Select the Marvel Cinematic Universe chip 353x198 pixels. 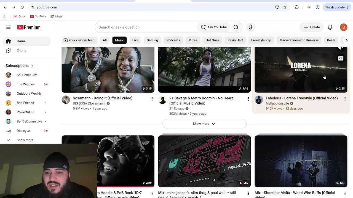[x=299, y=40]
